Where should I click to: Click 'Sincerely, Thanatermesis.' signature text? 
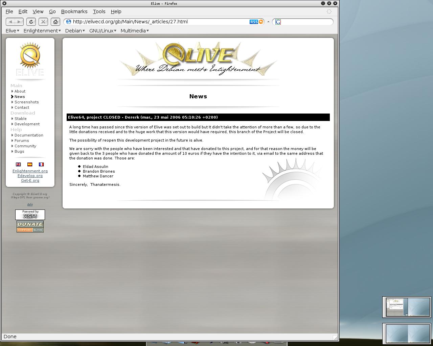click(x=95, y=184)
